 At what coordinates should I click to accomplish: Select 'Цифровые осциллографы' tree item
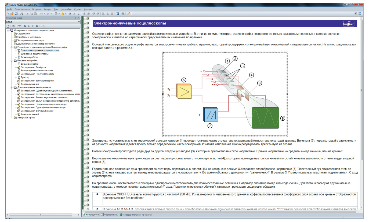coord(35,54)
